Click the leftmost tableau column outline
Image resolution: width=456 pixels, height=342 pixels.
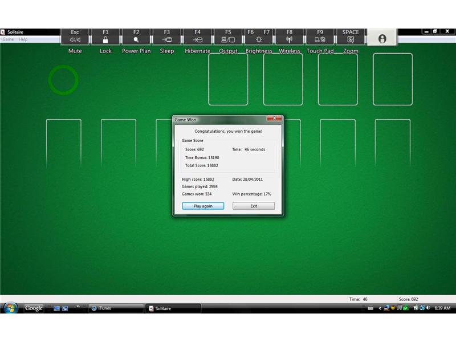pos(64,144)
